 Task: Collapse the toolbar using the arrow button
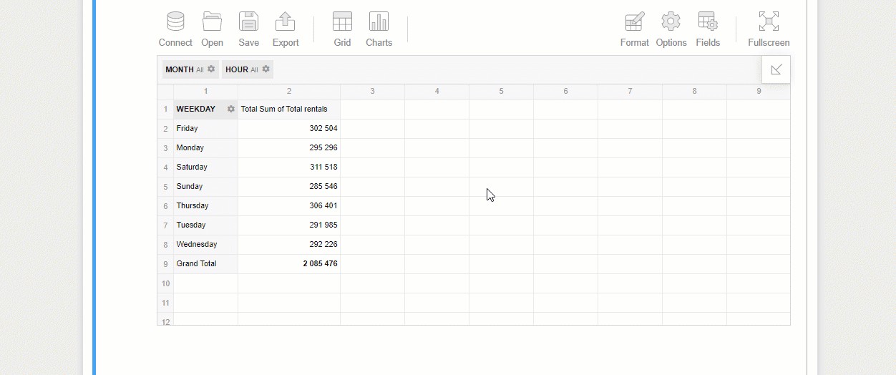click(x=776, y=69)
